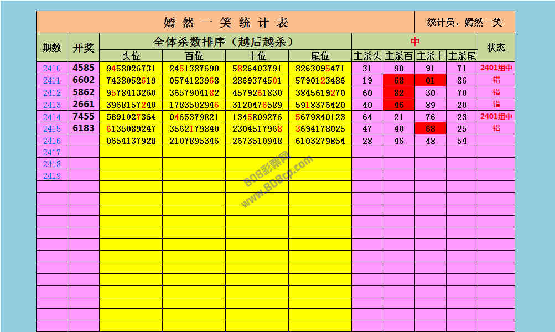Viewport: 555px width, 332px height.
Task: Click the 头位 sub-header
Action: [x=131, y=56]
